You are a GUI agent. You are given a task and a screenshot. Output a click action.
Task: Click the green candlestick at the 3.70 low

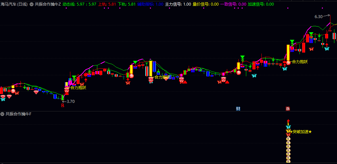62,98
